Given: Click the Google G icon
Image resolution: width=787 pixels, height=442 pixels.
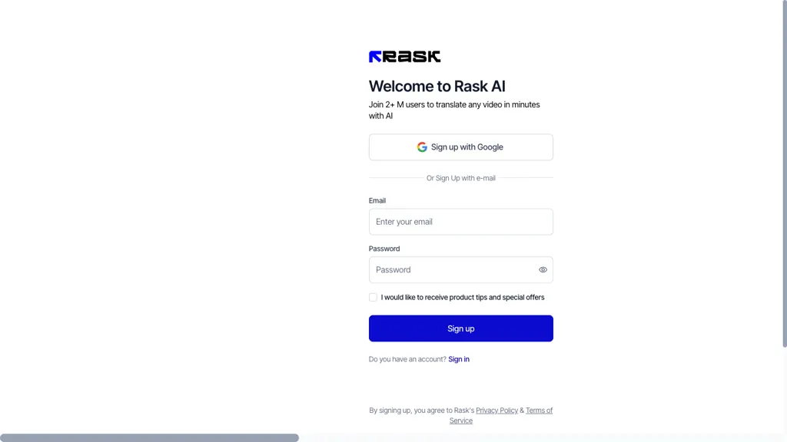Looking at the screenshot, I should 422,147.
